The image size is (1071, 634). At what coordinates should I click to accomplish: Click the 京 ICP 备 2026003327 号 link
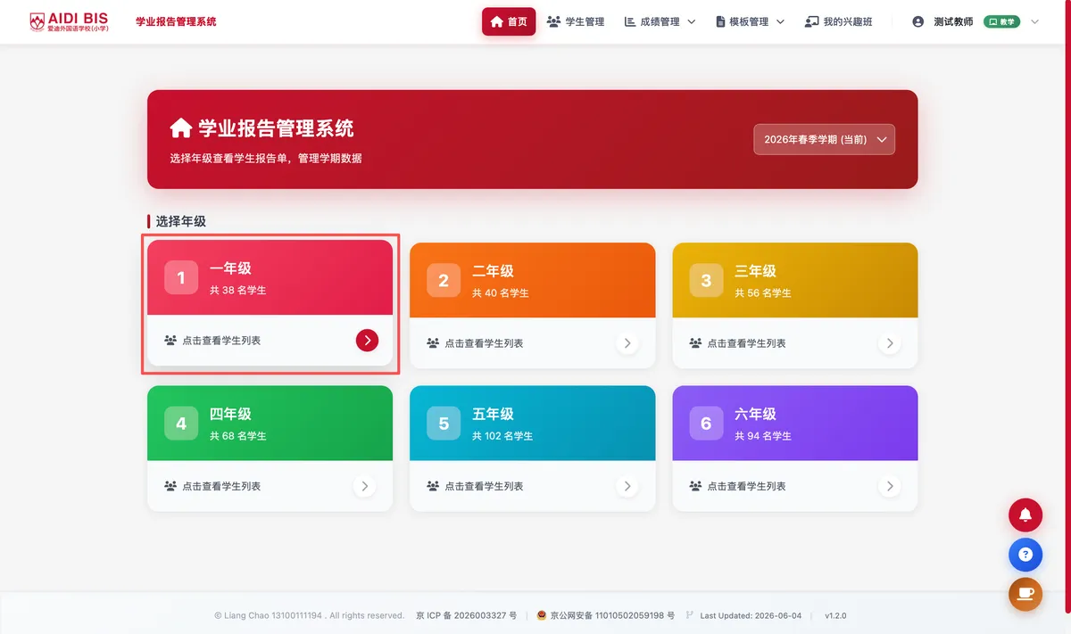coord(467,615)
